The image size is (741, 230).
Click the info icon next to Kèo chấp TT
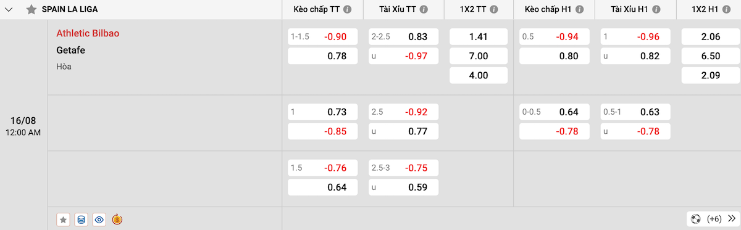[348, 10]
